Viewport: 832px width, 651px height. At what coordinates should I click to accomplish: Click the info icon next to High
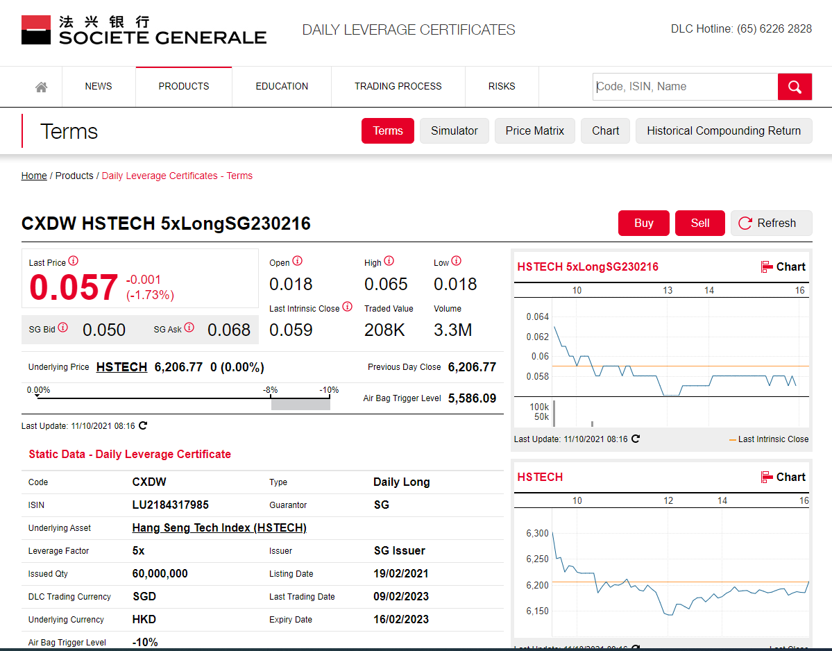click(x=389, y=261)
